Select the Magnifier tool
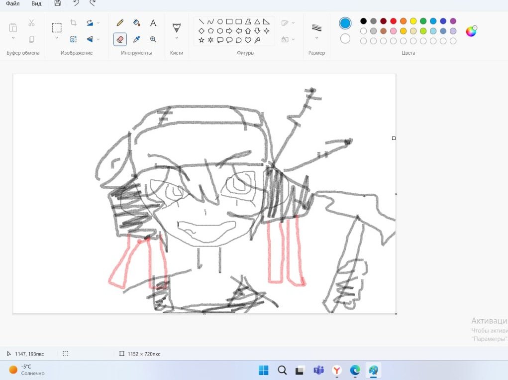Image resolution: width=508 pixels, height=380 pixels. click(x=153, y=39)
